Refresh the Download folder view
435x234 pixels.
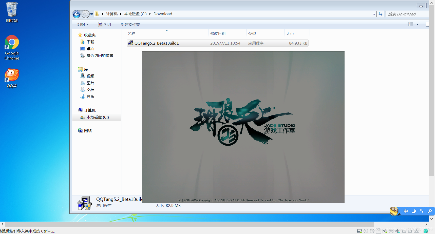380,14
